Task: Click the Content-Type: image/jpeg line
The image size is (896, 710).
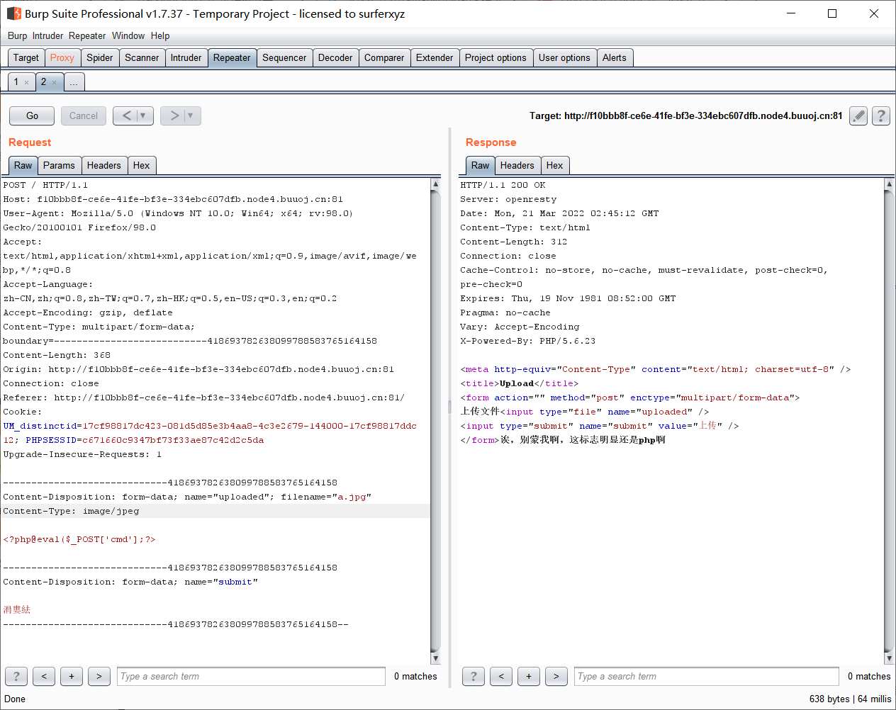Action: click(x=71, y=511)
